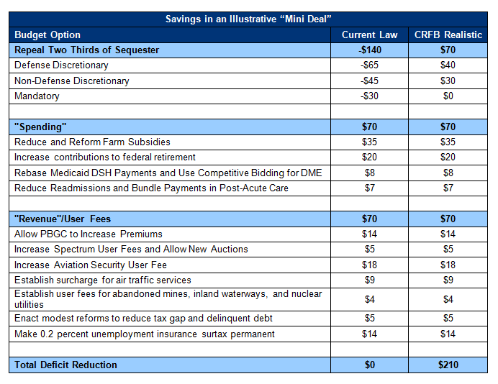Click the 'Repeal Two Thirds of Sequester' row
Image resolution: width=498 pixels, height=384 pixels.
tap(87, 50)
